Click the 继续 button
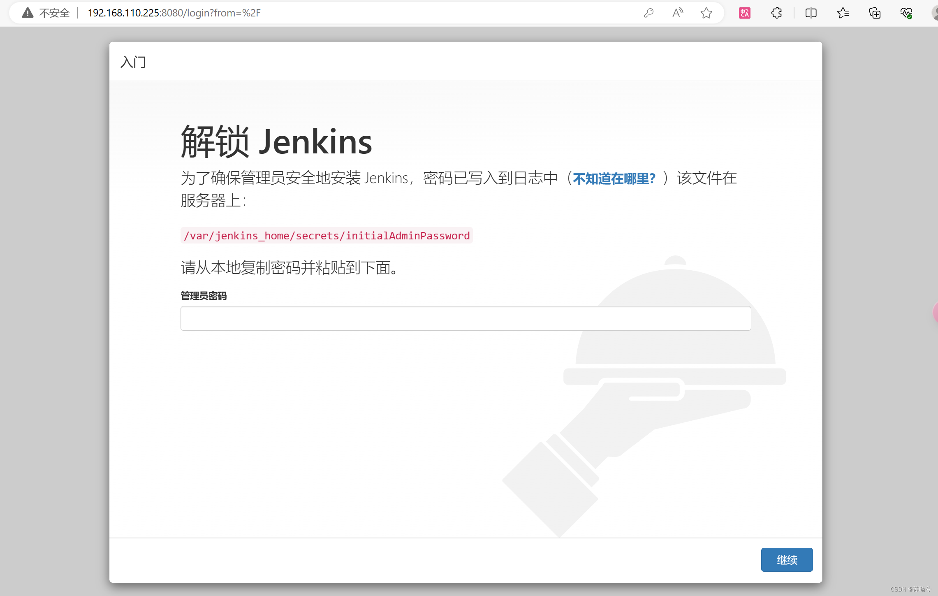 pyautogui.click(x=786, y=559)
